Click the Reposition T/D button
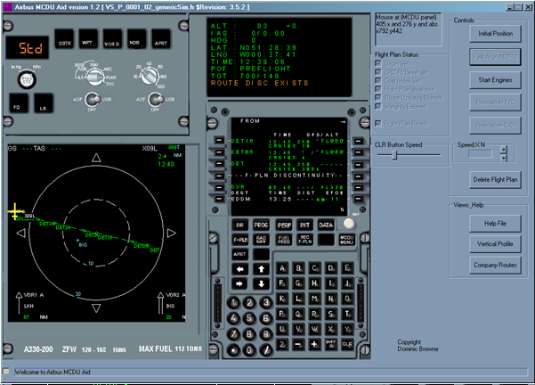This screenshot has width=535, height=385. 495,126
